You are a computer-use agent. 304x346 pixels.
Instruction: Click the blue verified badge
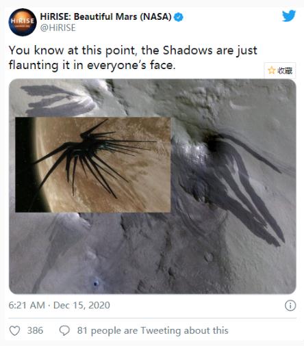(179, 17)
